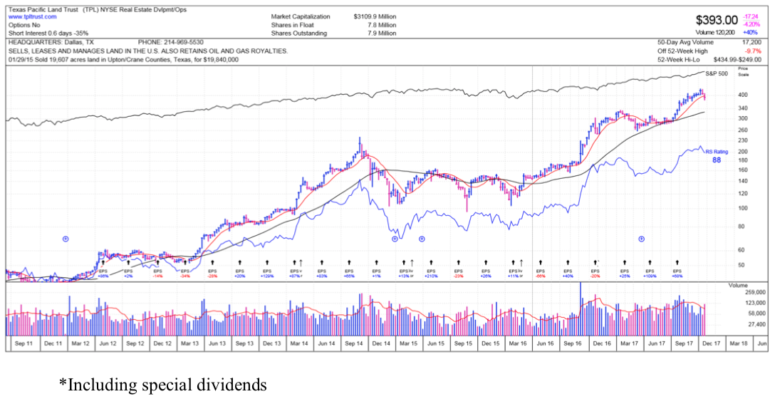Select the EPS -23% quarterly label

(459, 274)
